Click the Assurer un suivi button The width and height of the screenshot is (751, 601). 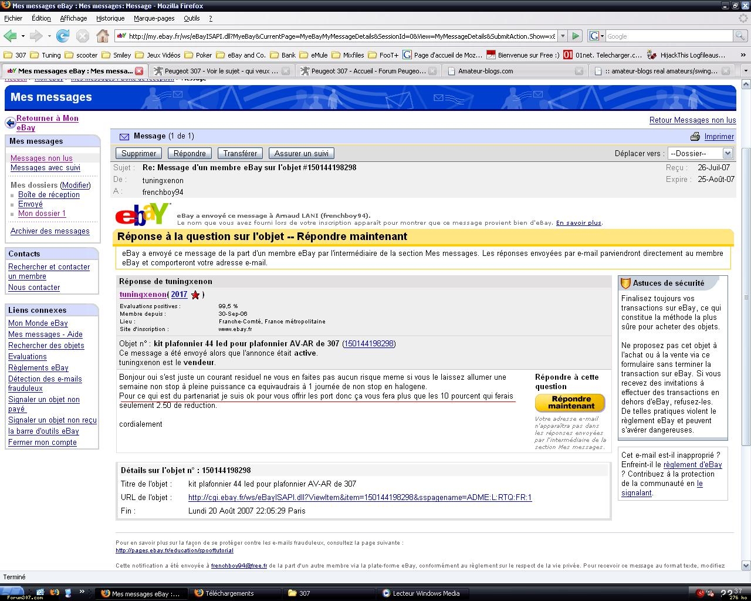pos(302,153)
